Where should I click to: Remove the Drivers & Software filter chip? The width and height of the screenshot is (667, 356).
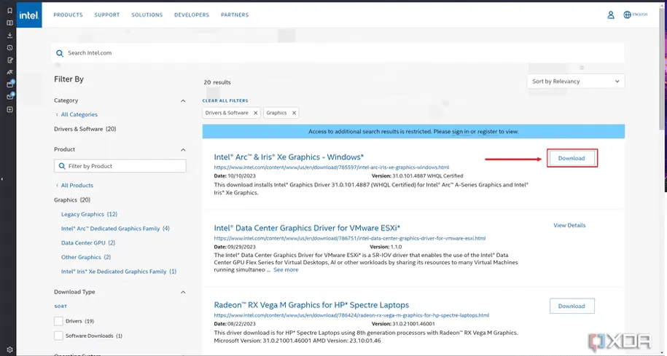(x=255, y=113)
